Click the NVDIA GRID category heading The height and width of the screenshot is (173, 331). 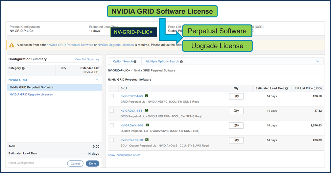(18, 80)
